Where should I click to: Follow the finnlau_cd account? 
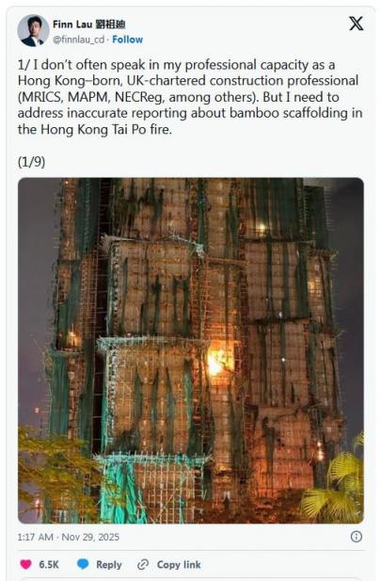click(x=127, y=40)
